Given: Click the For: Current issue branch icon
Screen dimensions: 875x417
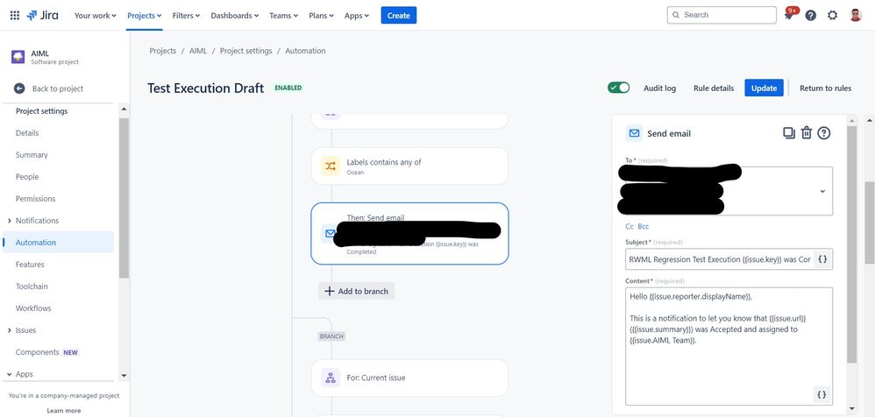Looking at the screenshot, I should (330, 378).
